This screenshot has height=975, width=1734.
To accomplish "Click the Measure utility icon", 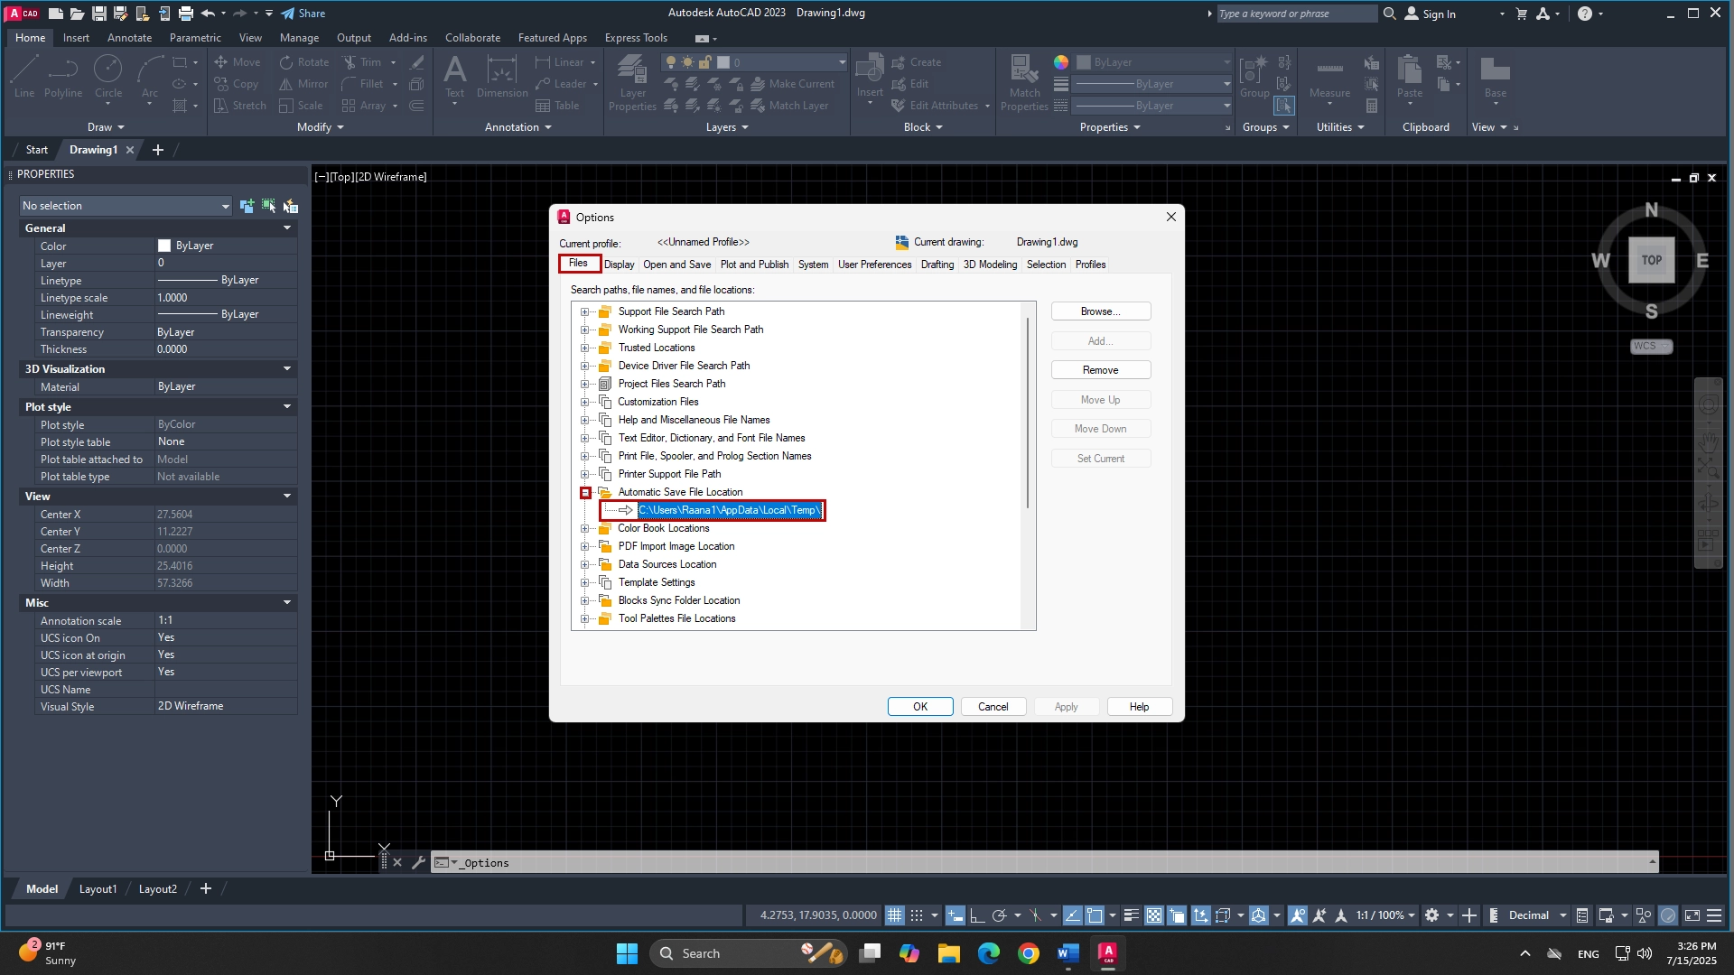I will (1329, 76).
